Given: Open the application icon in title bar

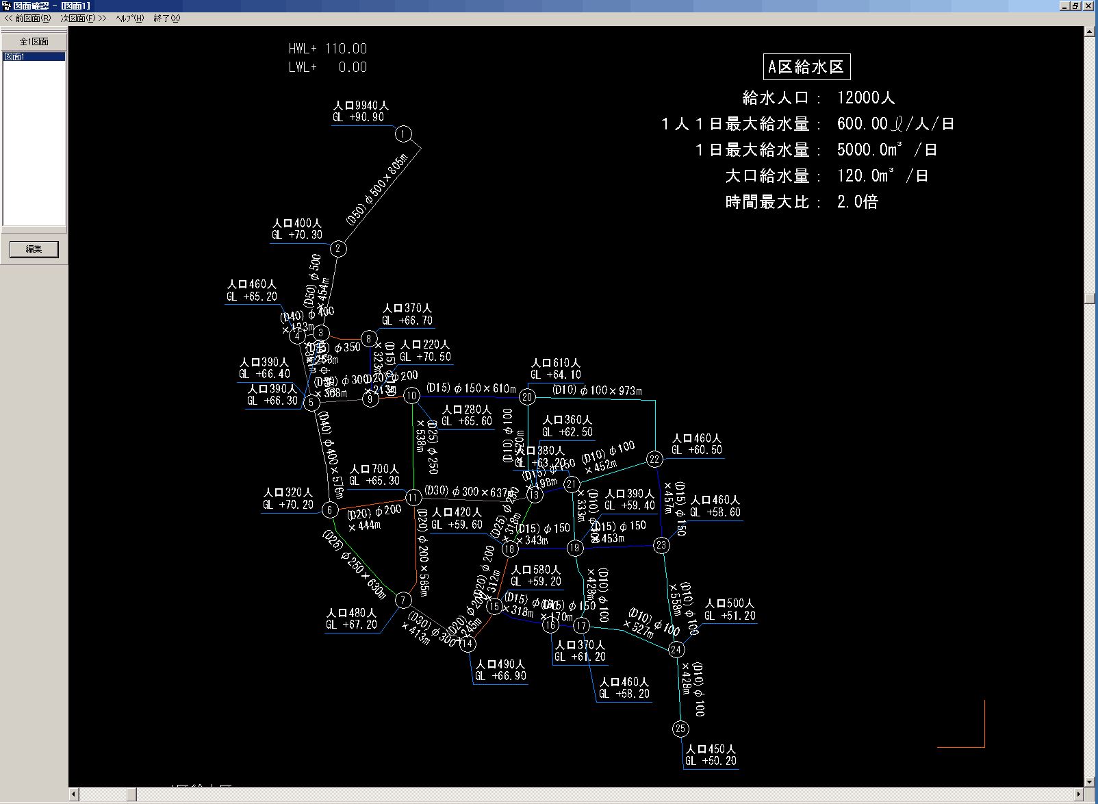Looking at the screenshot, I should (6, 5).
